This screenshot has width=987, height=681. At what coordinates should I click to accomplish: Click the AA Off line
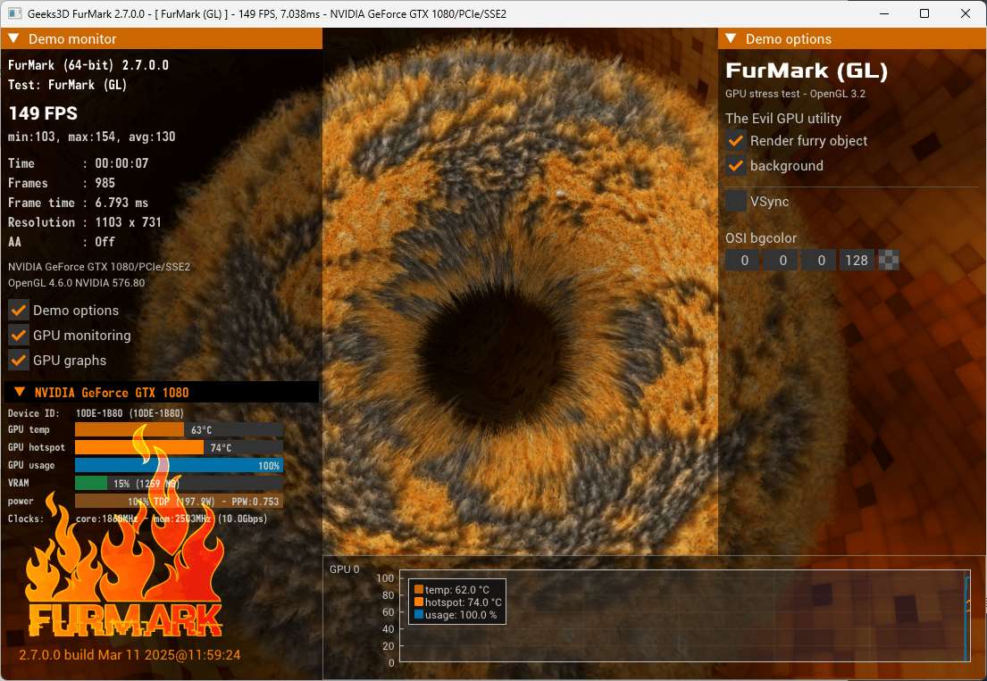62,242
